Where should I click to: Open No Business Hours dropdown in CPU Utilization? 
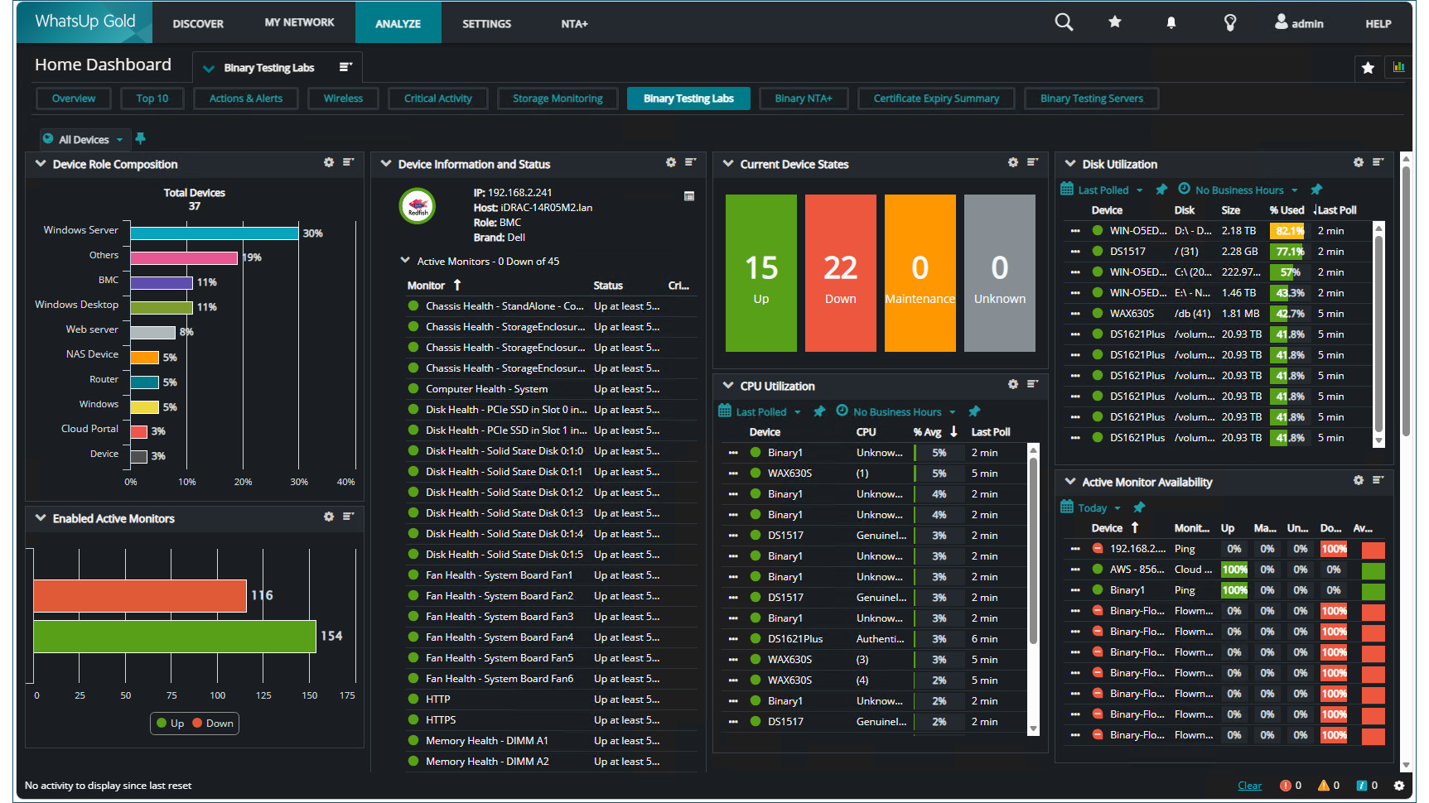click(x=896, y=411)
